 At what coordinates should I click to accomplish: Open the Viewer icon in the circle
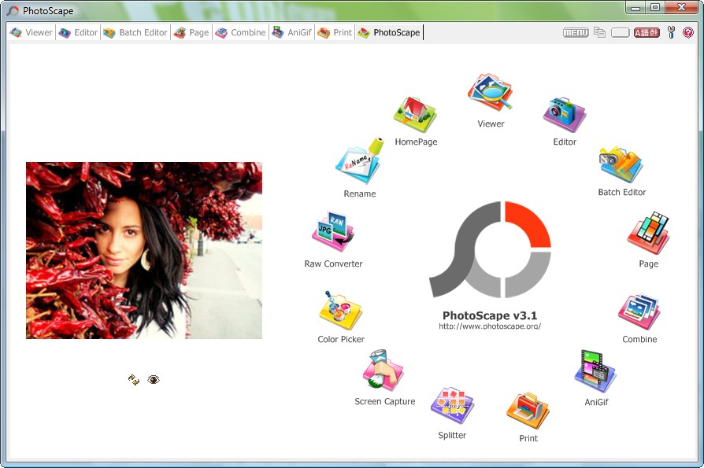point(490,92)
